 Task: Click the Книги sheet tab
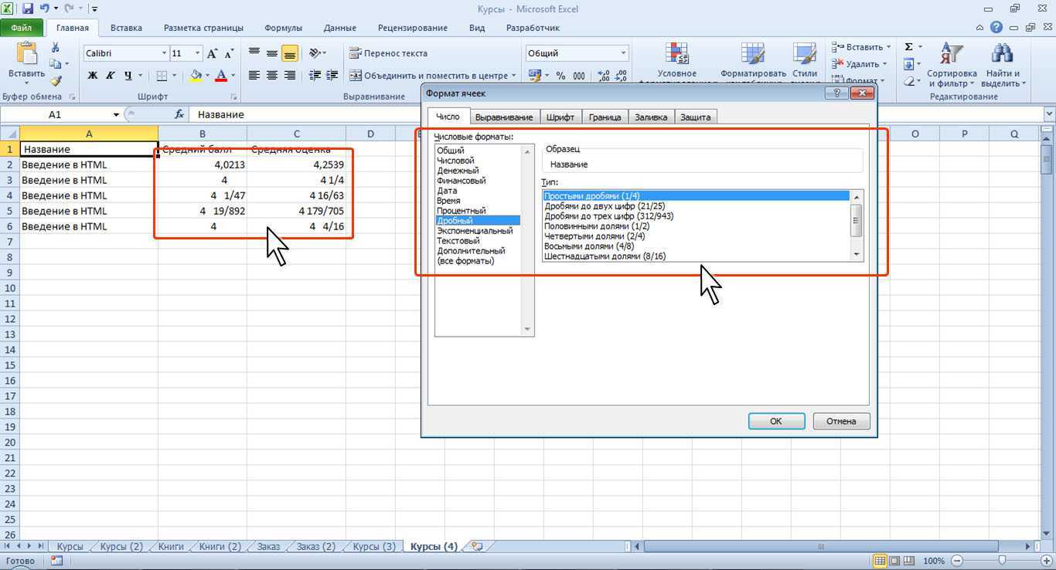pyautogui.click(x=171, y=546)
